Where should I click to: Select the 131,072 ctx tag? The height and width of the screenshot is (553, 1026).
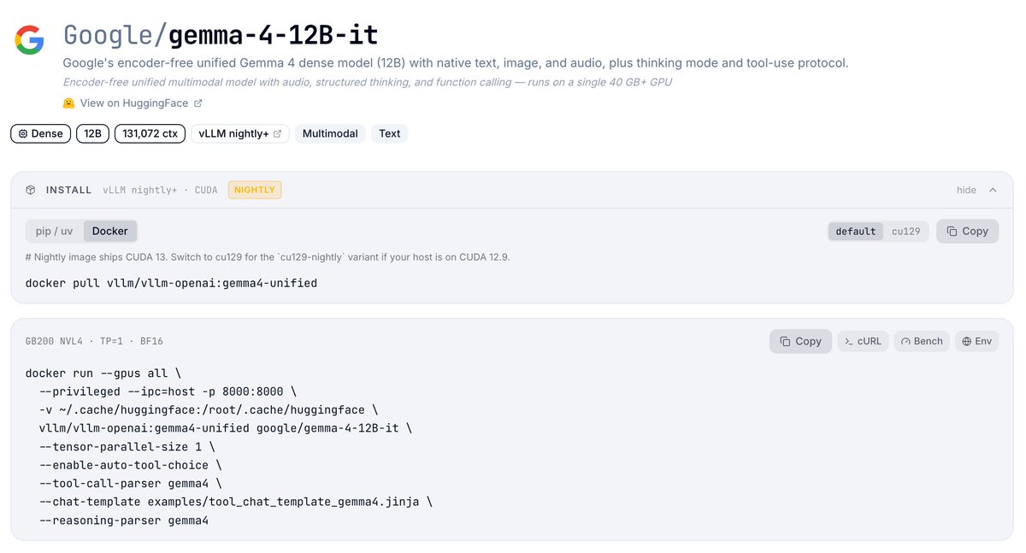150,133
